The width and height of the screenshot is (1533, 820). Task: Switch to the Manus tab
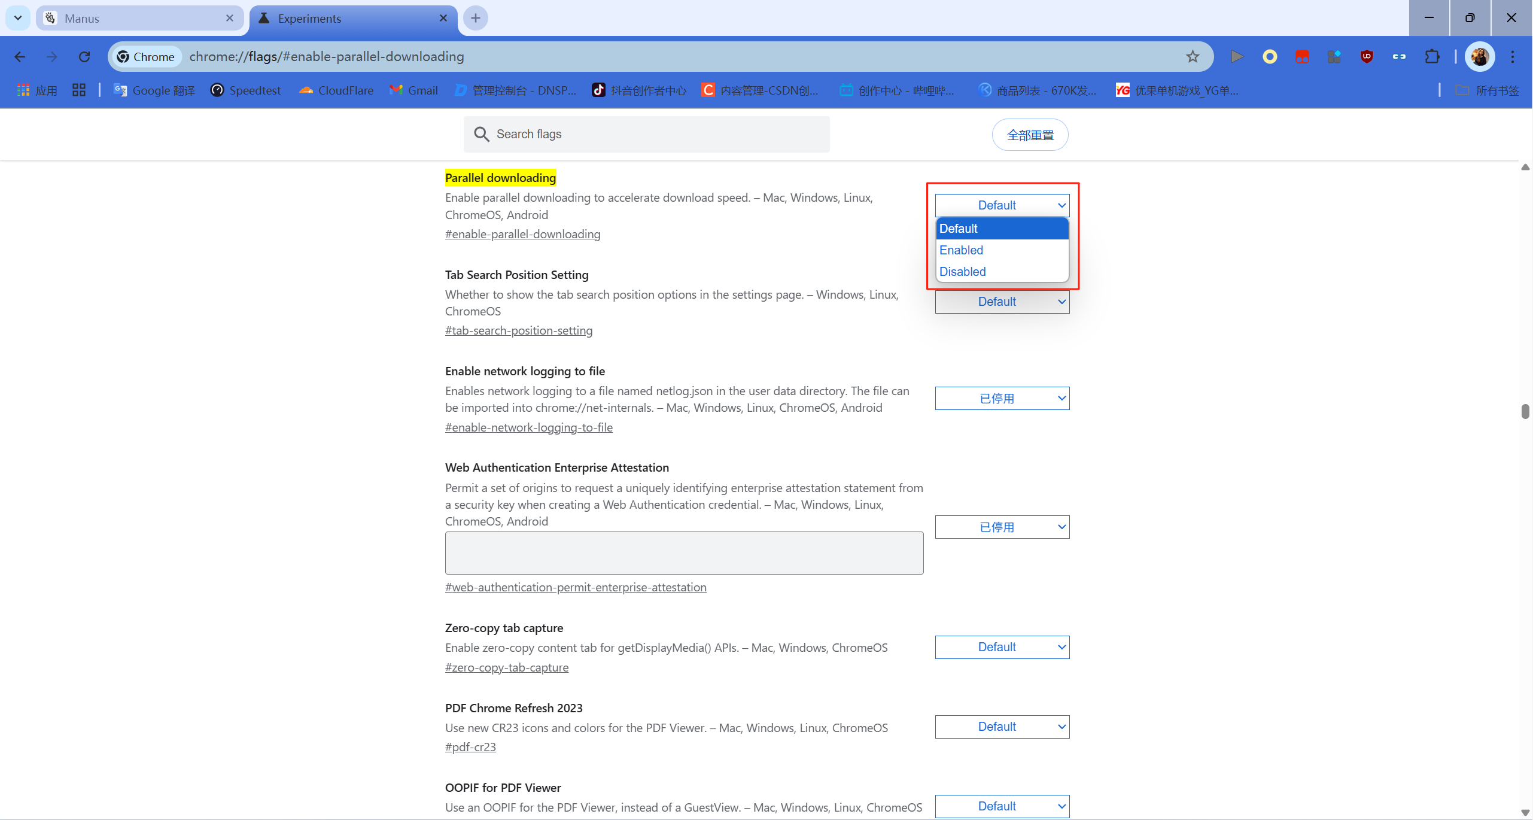point(138,18)
